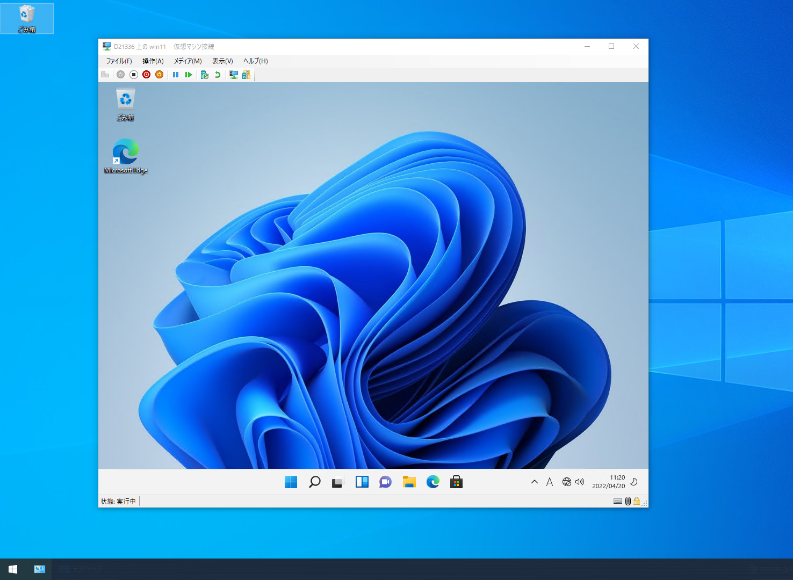This screenshot has width=793, height=580.
Task: Open the ヘルプ(H) menu
Action: pyautogui.click(x=256, y=61)
